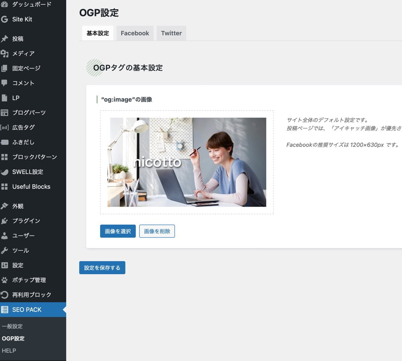Click the "og:image"の画像 label

127,99
